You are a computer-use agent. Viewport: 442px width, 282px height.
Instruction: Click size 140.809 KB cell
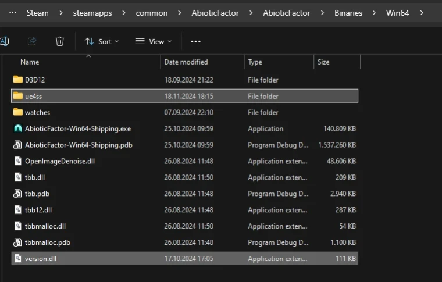(340, 128)
